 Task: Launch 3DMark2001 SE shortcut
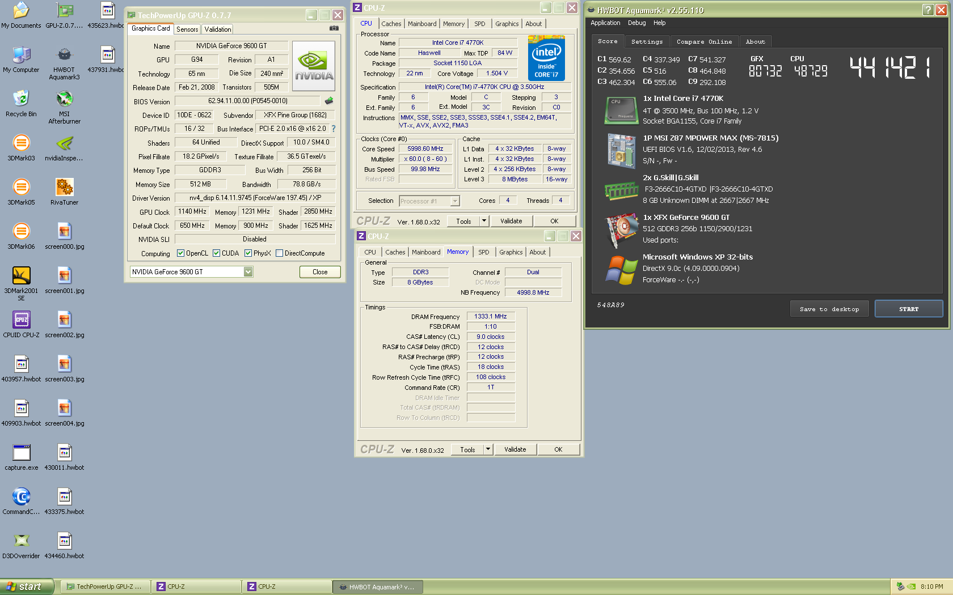coord(21,283)
